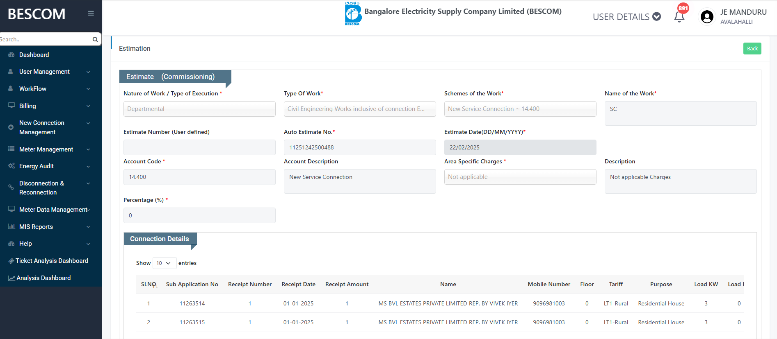Click the Meter Management list icon
This screenshot has height=339, width=777.
click(x=11, y=149)
